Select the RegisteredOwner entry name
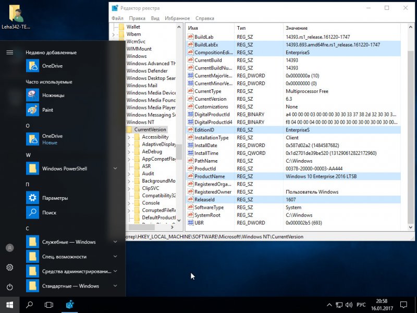417x313 pixels. click(x=213, y=192)
